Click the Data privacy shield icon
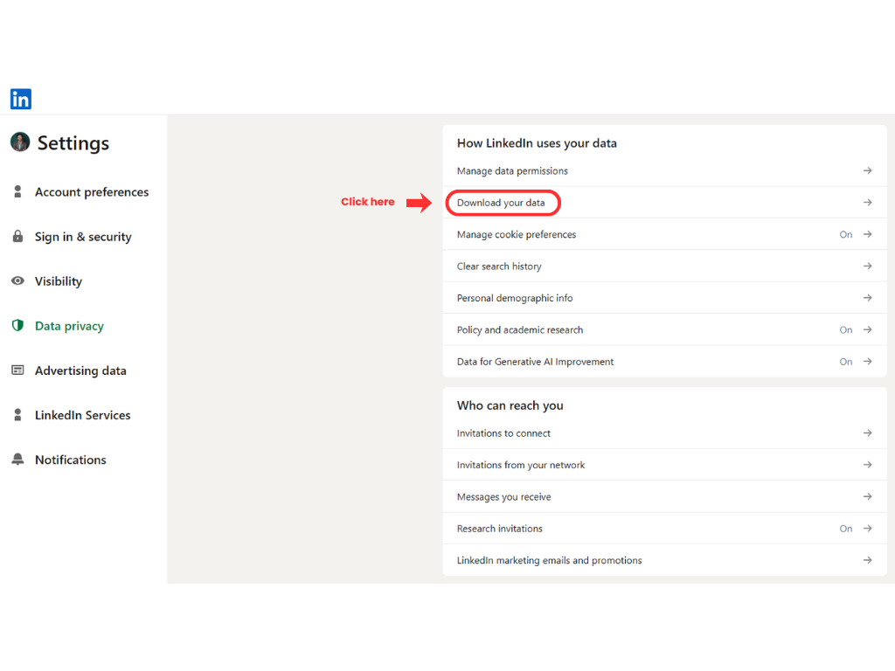 click(x=17, y=325)
